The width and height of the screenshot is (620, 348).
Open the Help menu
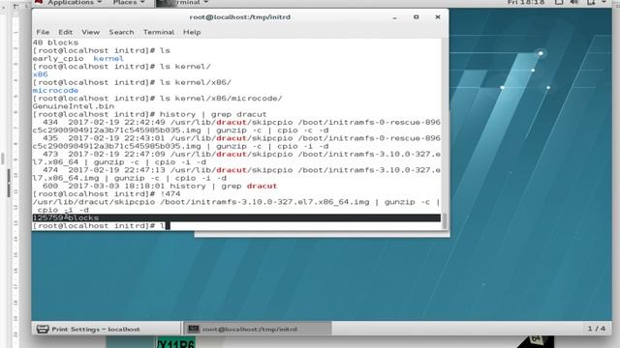[x=192, y=32]
